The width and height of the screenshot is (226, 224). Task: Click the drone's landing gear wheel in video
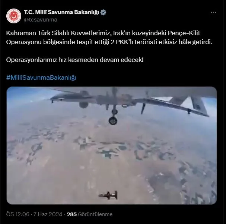tap(113, 121)
